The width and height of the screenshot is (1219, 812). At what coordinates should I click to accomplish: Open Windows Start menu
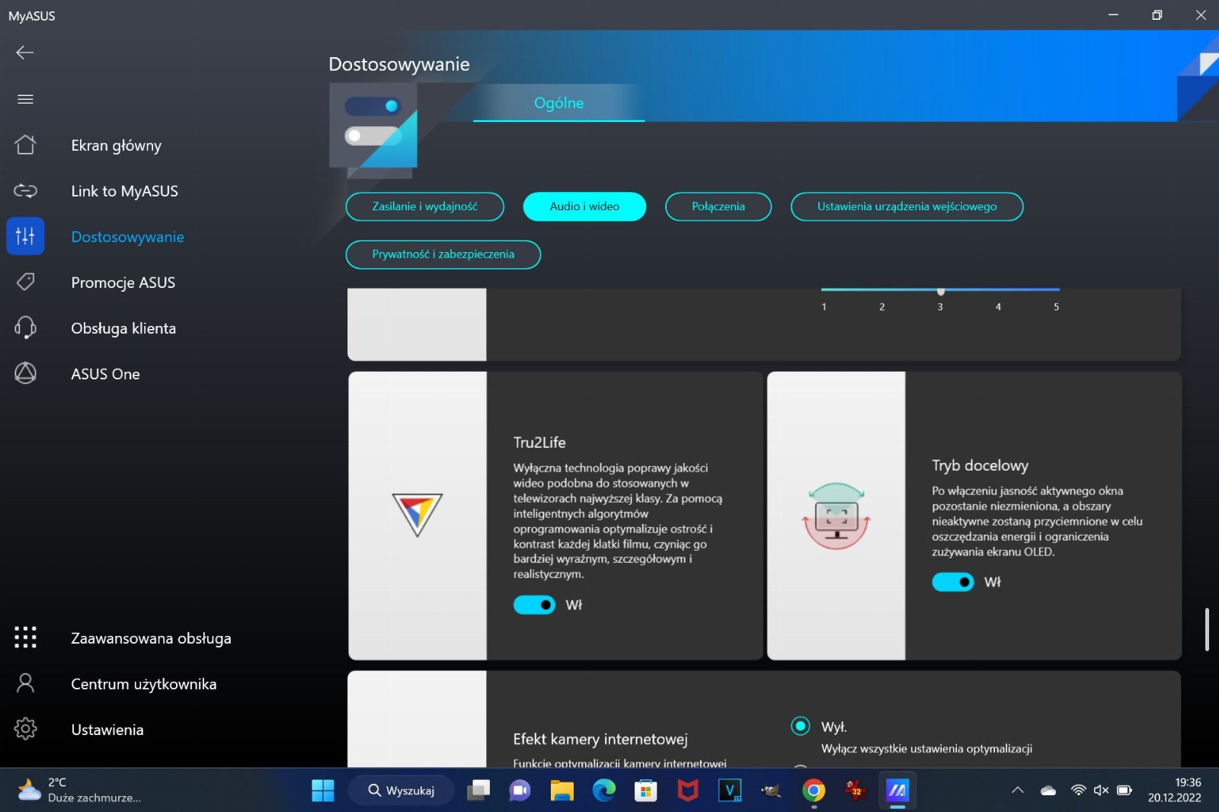323,791
